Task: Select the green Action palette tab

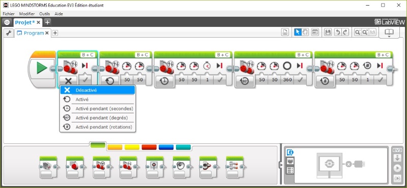Action: pos(98,145)
